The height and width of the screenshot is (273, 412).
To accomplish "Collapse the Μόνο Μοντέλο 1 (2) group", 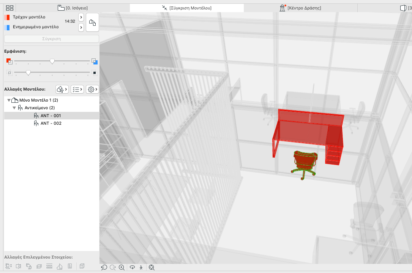I will pos(9,100).
